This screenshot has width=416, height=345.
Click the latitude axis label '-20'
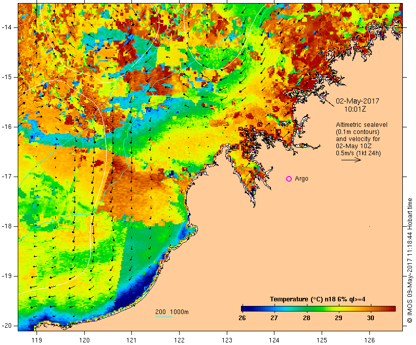pyautogui.click(x=7, y=326)
